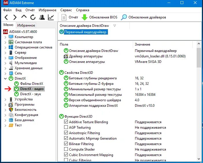This screenshot has width=203, height=163.
Task: Toggle the Anisotropic Filtering checkbox
Action: click(66, 133)
